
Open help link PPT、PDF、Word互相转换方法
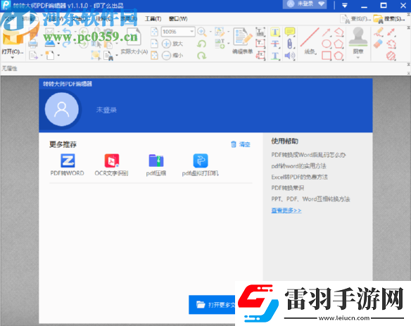click(310, 199)
